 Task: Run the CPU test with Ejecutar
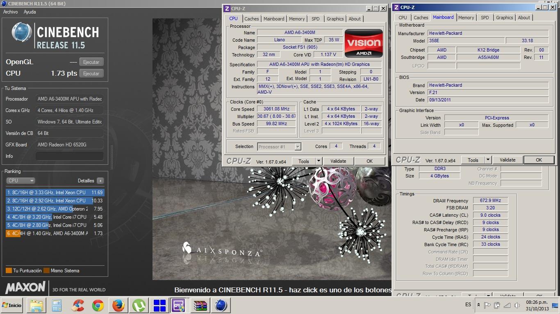(91, 74)
